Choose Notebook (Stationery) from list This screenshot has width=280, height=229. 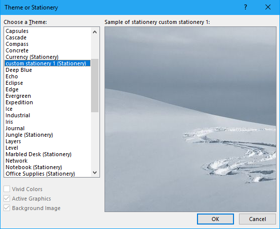coord(34,167)
